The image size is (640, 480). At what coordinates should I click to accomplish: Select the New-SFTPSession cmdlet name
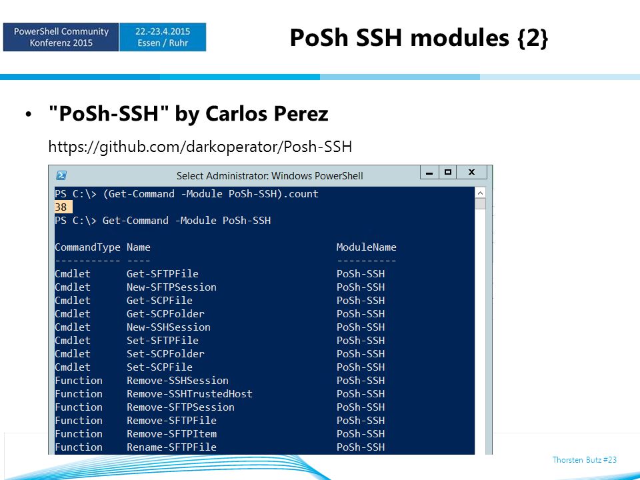point(171,287)
